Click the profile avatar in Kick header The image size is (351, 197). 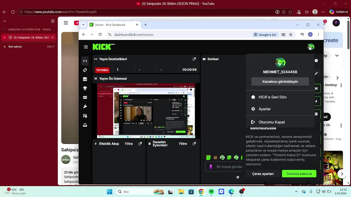coord(310,47)
